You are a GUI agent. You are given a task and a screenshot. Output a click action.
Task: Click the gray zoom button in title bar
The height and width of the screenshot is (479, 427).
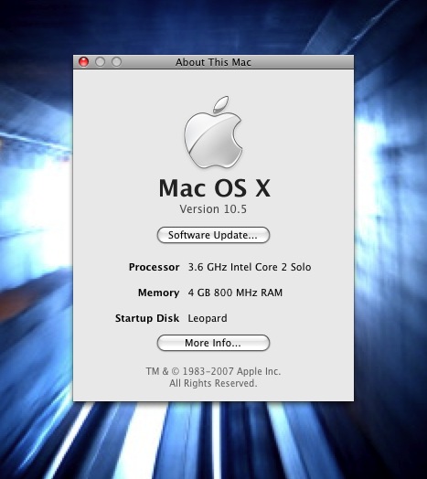pyautogui.click(x=116, y=62)
